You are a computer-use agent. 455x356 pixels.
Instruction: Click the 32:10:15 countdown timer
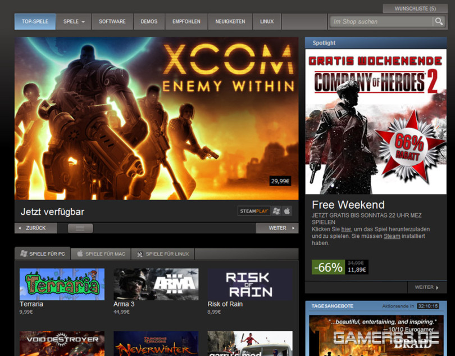pos(427,306)
